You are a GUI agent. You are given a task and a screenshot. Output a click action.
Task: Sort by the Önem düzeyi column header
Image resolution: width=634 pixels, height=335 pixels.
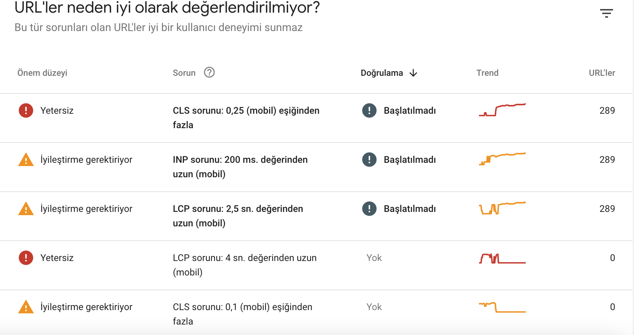point(42,73)
